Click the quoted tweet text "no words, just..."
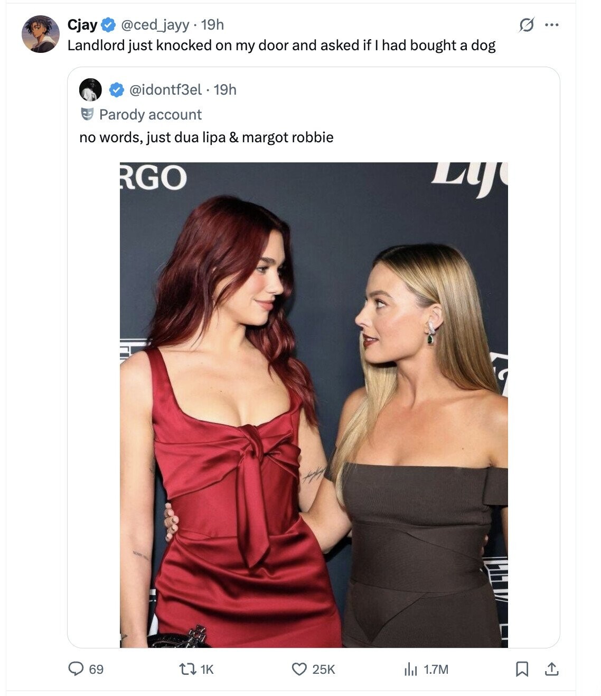The image size is (601, 696). 206,138
